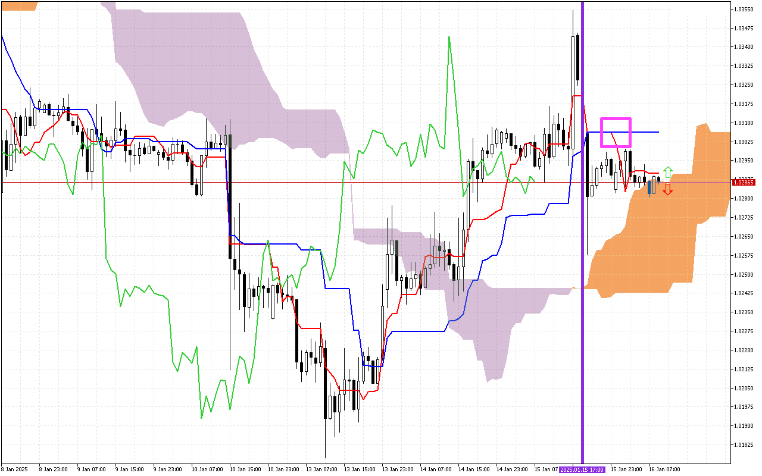762x476 pixels.
Task: Select the 1.02200 price axis label
Action: coord(744,350)
